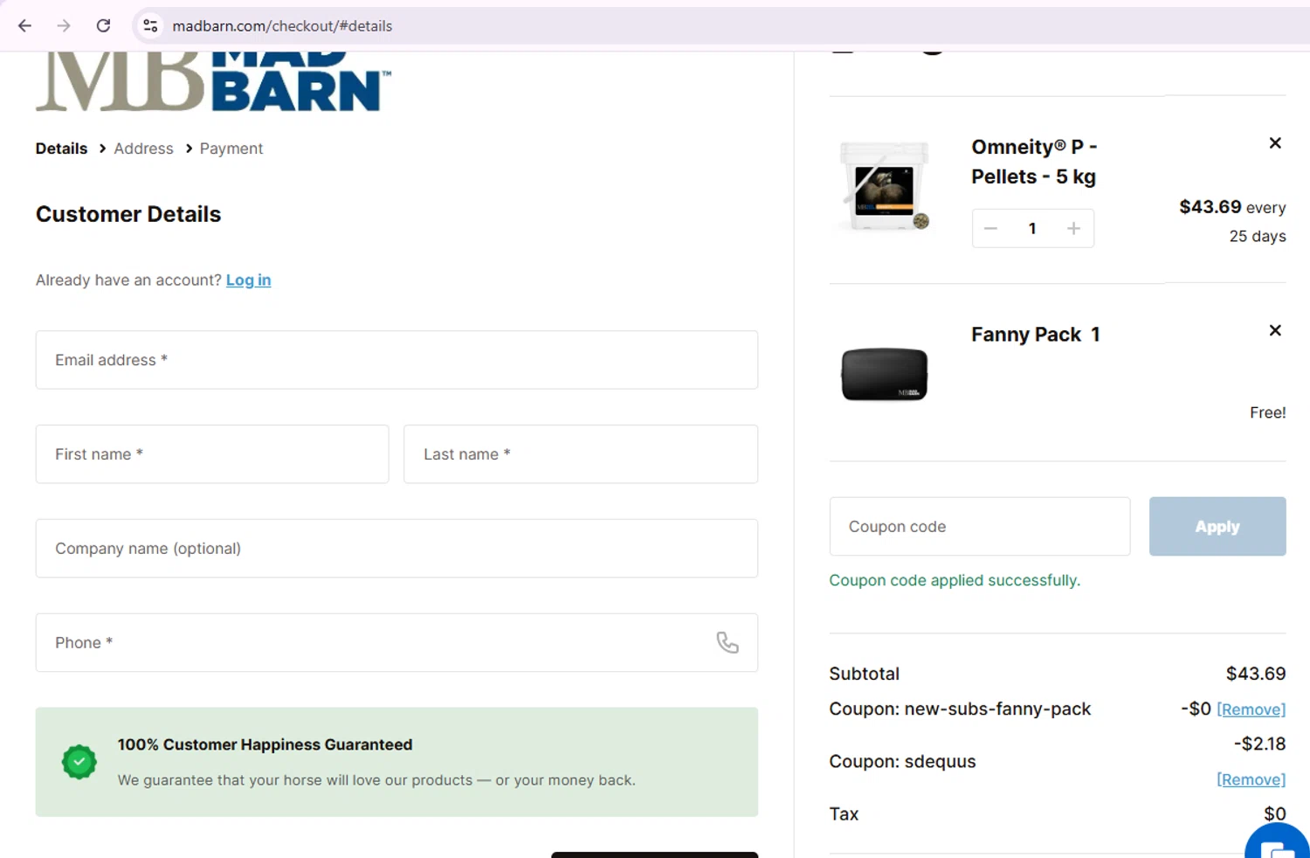1310x858 pixels.
Task: Click the Fanny Pack 1 title
Action: pos(1036,335)
